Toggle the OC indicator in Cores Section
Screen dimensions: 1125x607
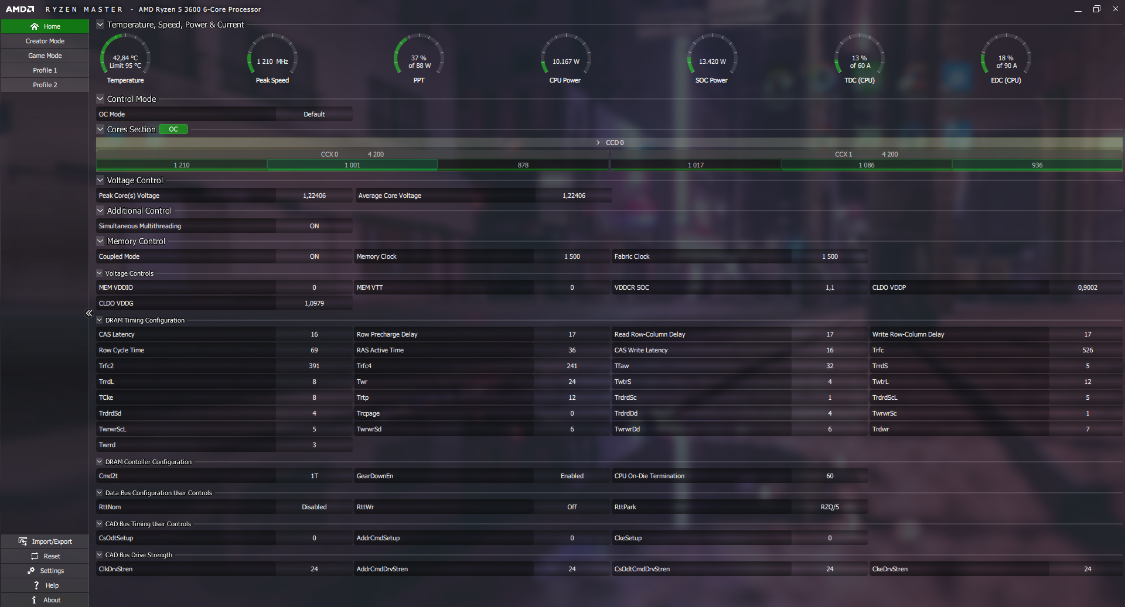pyautogui.click(x=173, y=129)
